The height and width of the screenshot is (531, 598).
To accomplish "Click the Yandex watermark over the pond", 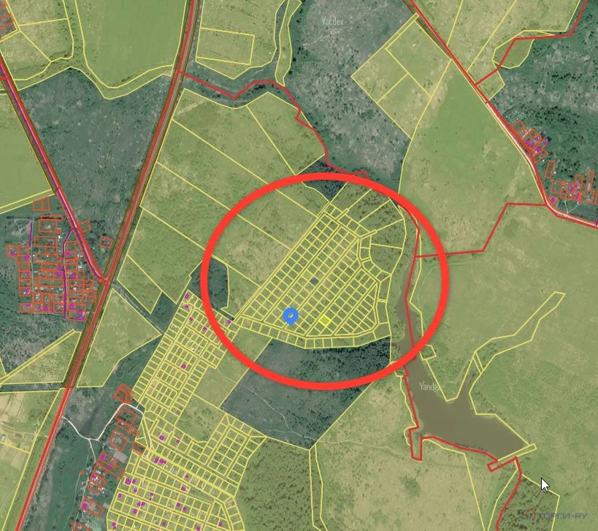I will pos(429,386).
